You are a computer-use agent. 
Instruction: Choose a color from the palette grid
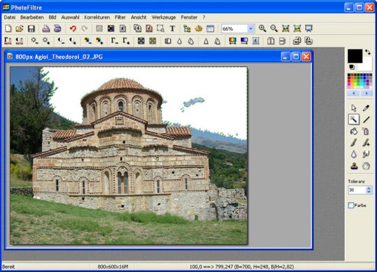point(360,81)
